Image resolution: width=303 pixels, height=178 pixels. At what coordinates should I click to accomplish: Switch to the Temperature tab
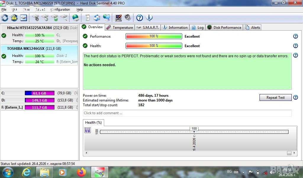point(120,27)
